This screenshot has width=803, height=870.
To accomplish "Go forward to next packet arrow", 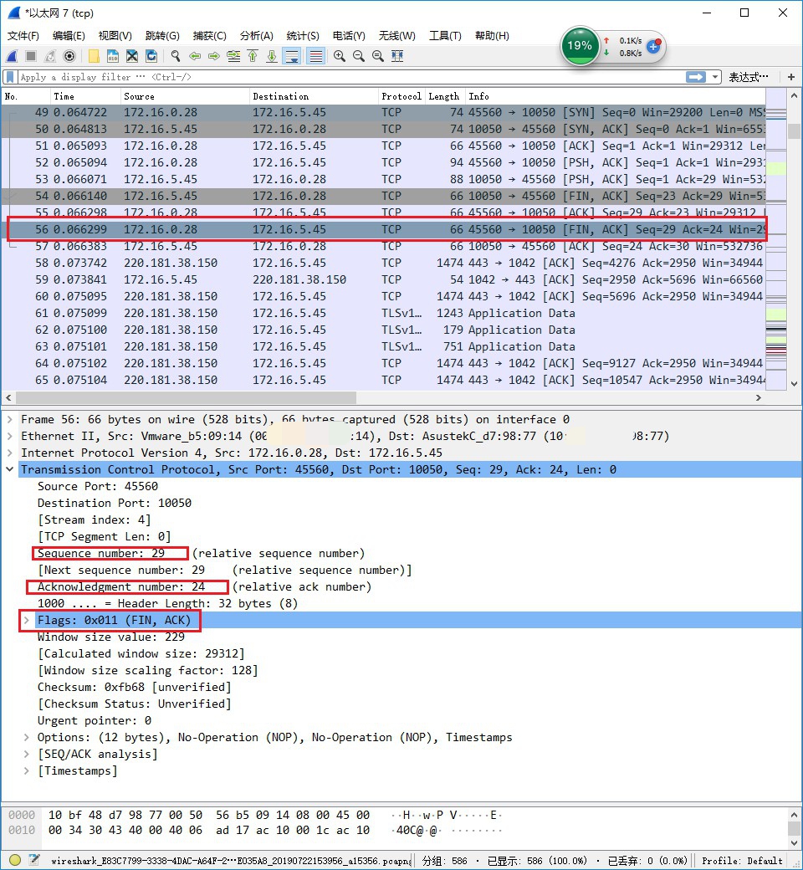I will tap(213, 56).
